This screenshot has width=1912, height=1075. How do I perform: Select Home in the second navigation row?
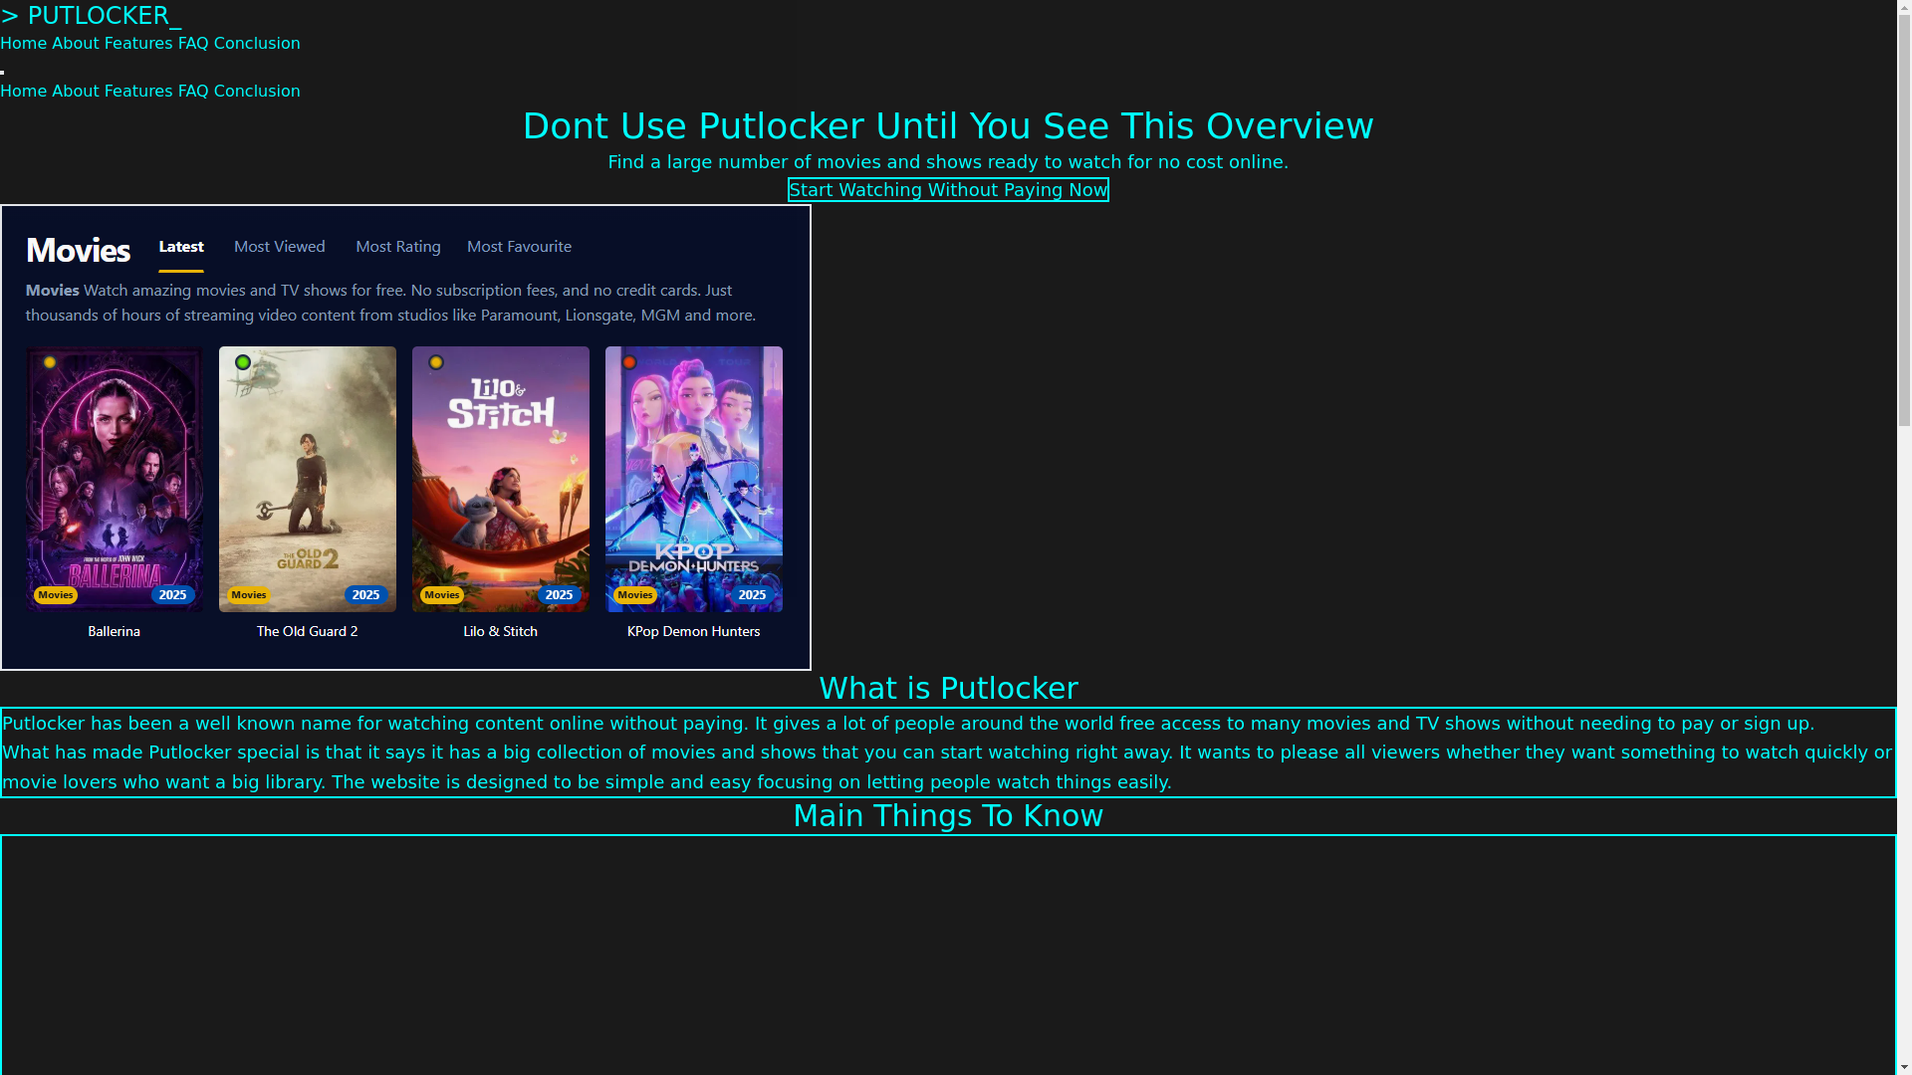pyautogui.click(x=23, y=92)
